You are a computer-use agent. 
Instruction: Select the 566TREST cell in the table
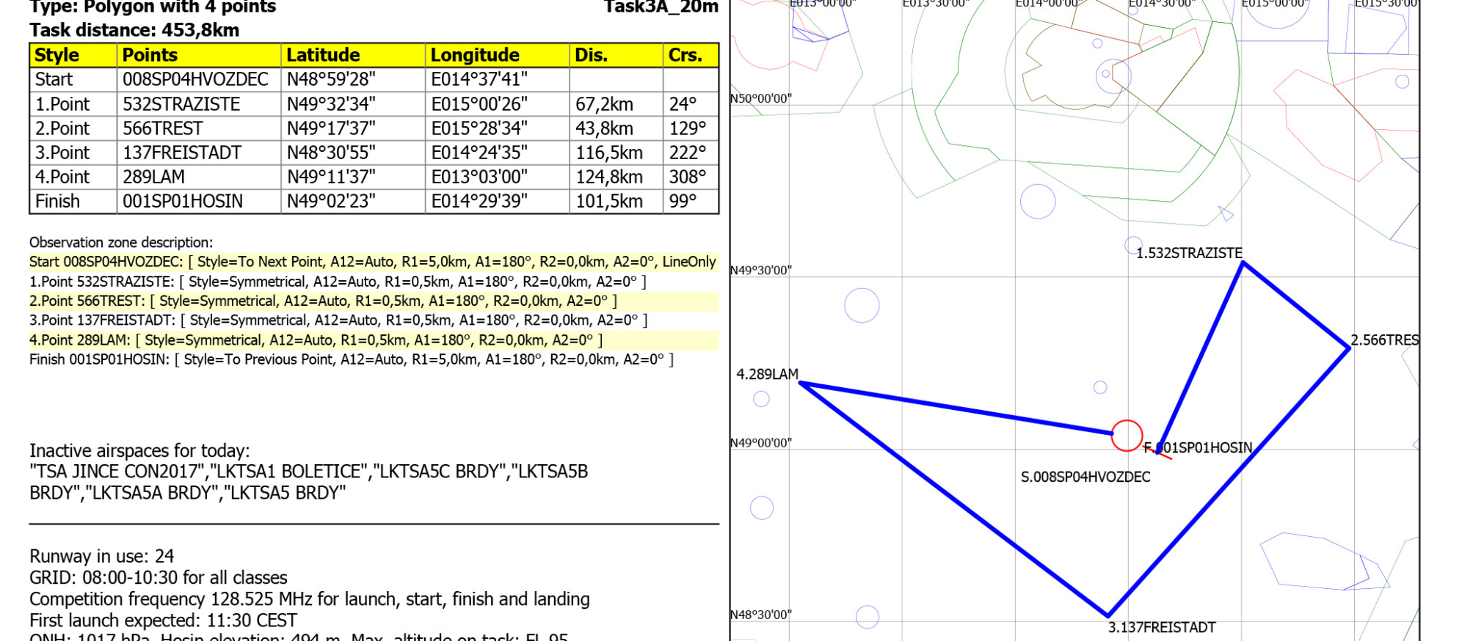pyautogui.click(x=163, y=128)
